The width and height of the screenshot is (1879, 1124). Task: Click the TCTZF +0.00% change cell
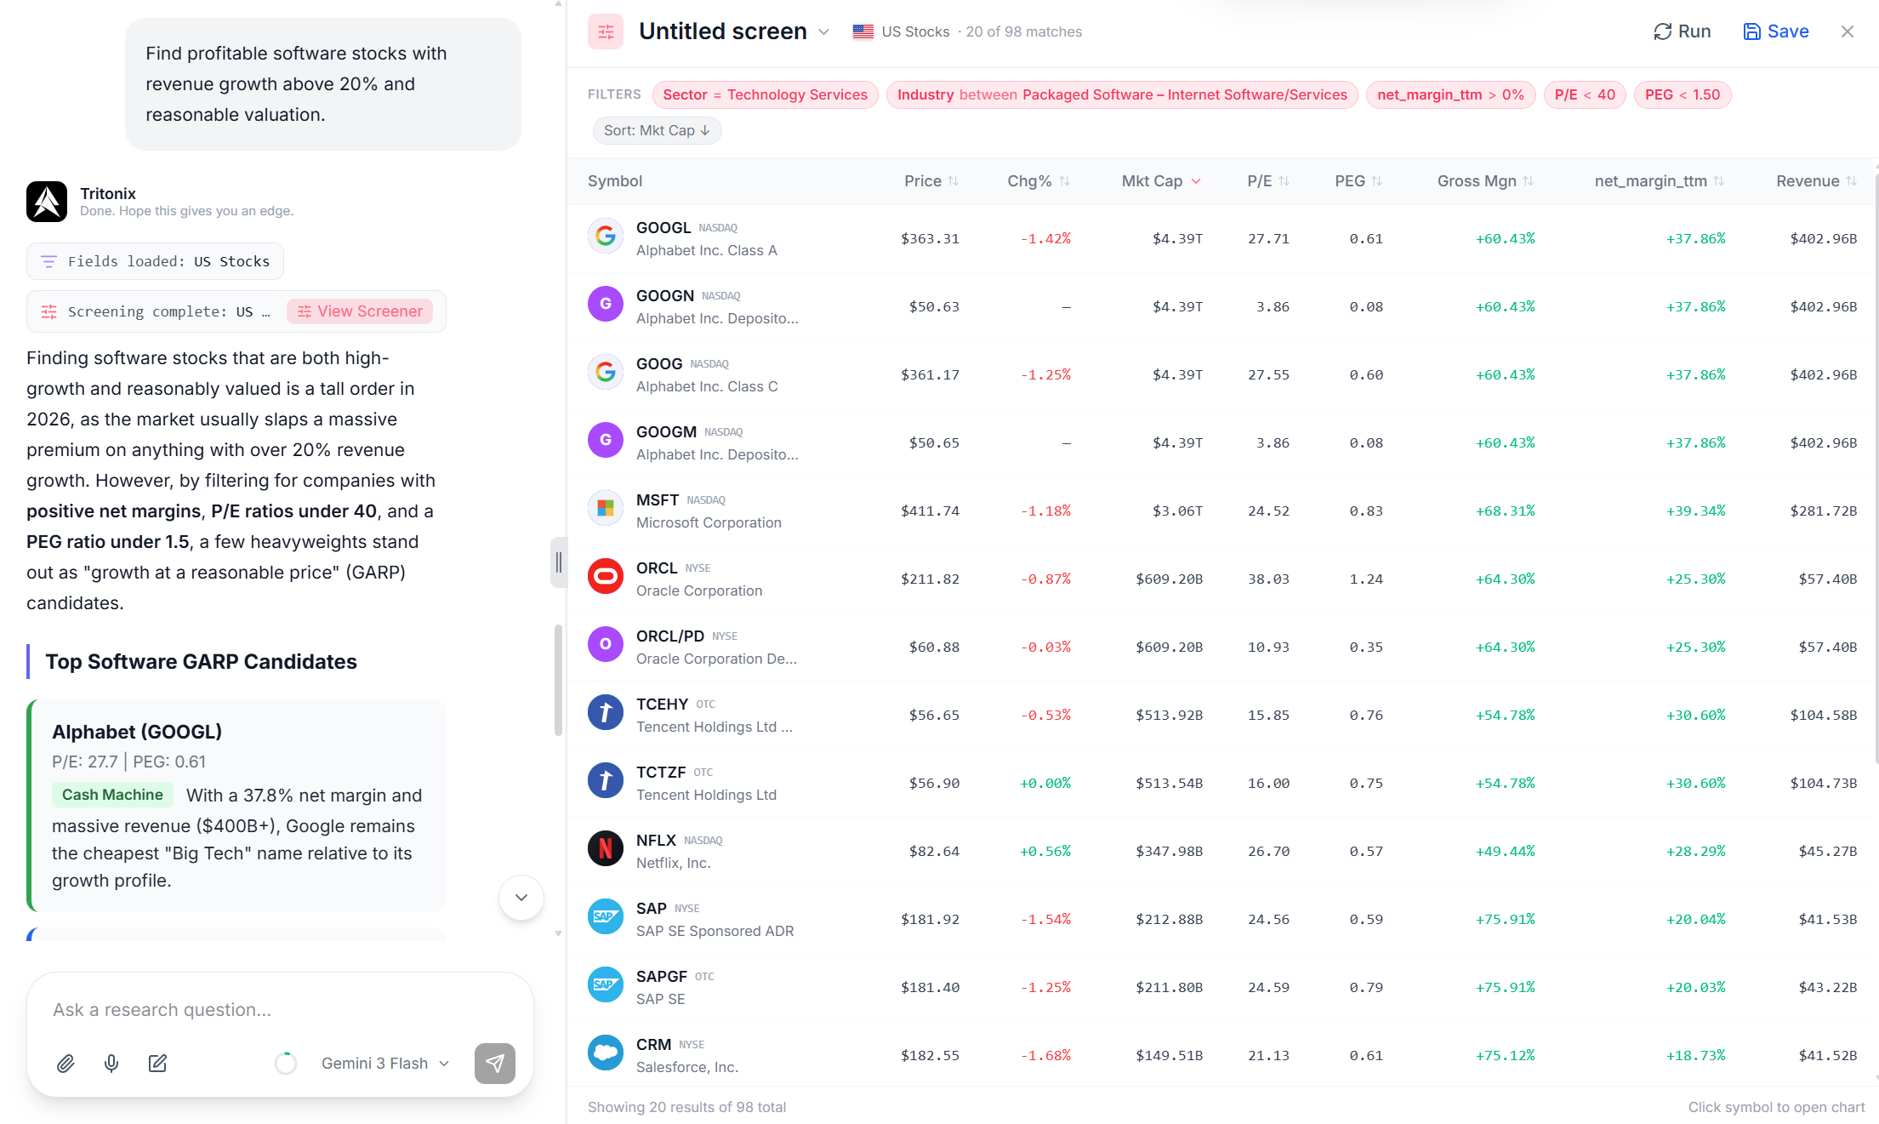tap(1045, 783)
